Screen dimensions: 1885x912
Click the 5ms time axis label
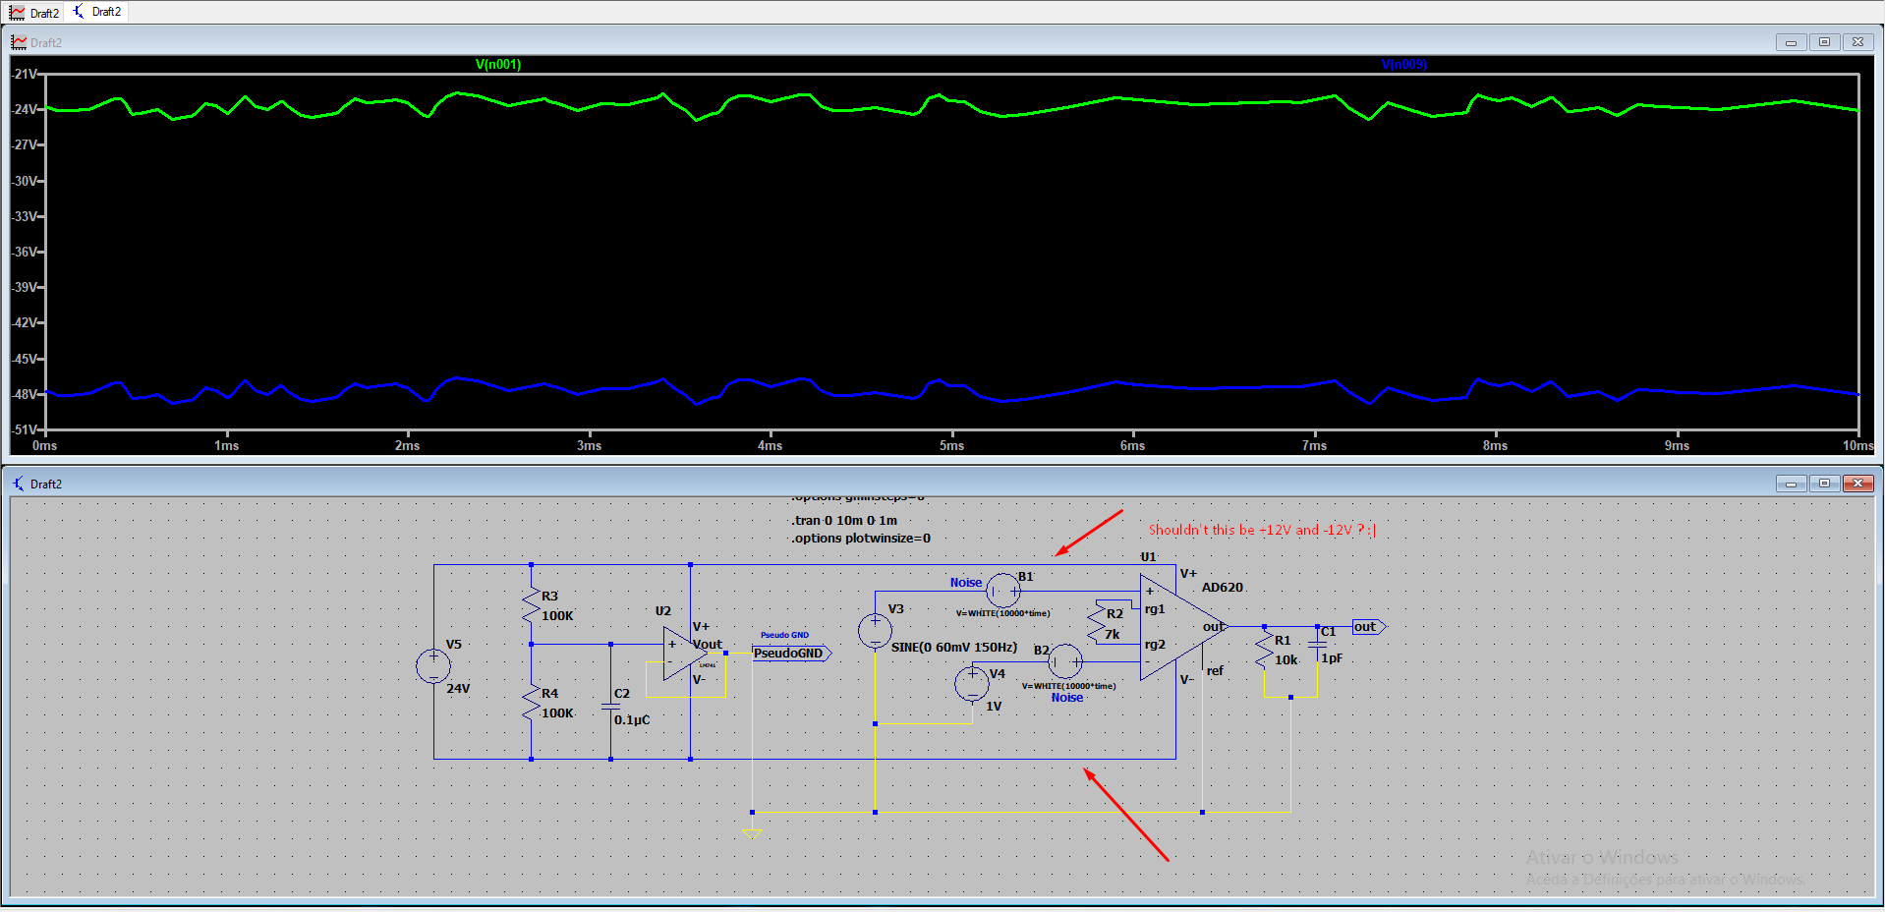(951, 446)
